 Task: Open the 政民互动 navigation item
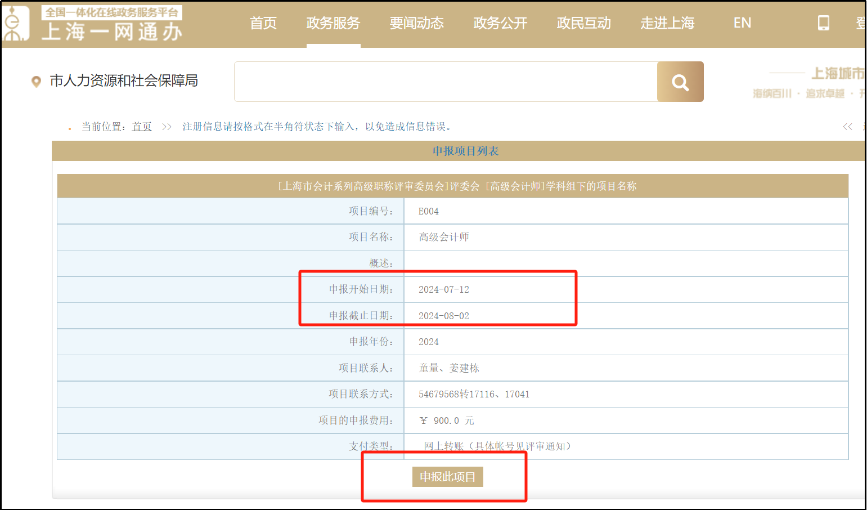pos(583,23)
